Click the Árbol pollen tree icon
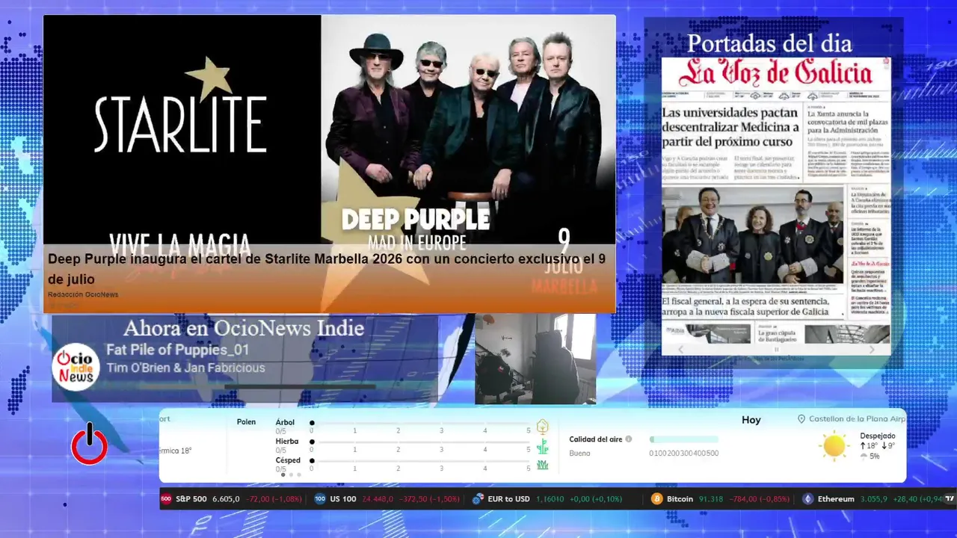 [543, 427]
